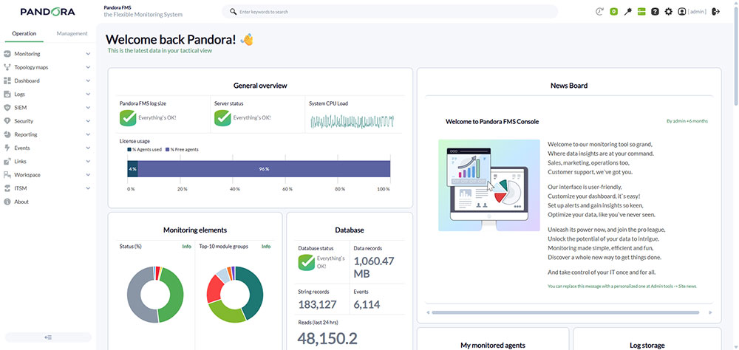Screen dimensions: 739x350
Task: Expand the Logs menu chevron
Action: (x=88, y=95)
